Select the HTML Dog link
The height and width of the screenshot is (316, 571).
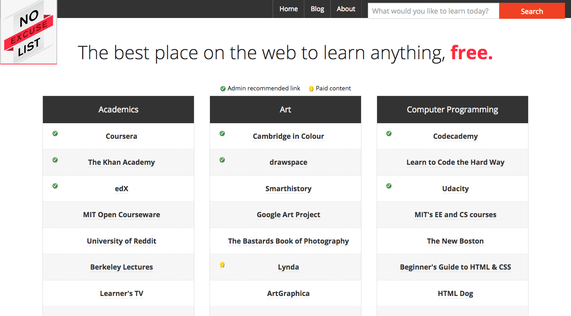click(x=455, y=294)
